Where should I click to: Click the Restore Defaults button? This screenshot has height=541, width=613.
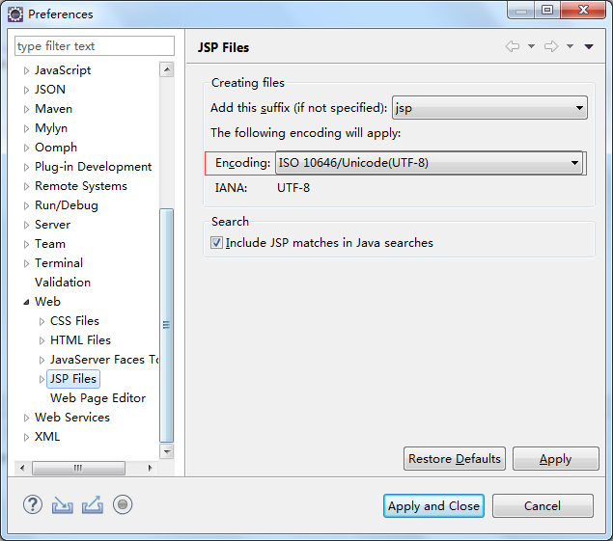point(455,459)
